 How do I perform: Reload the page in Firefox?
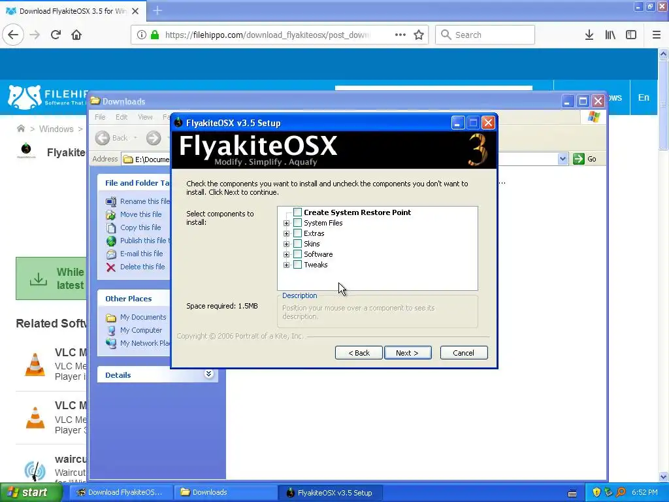pos(56,35)
